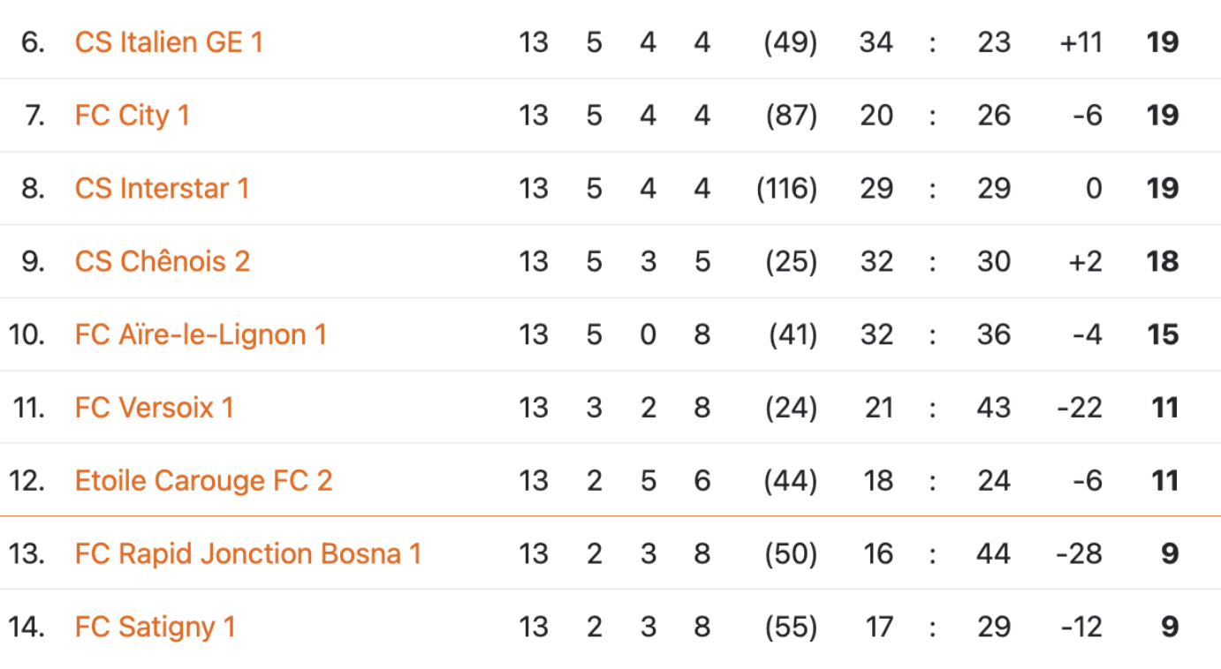
Task: Click the rank number 14. in the table
Action: click(x=27, y=628)
